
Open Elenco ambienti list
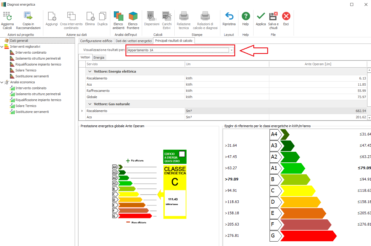(x=118, y=16)
